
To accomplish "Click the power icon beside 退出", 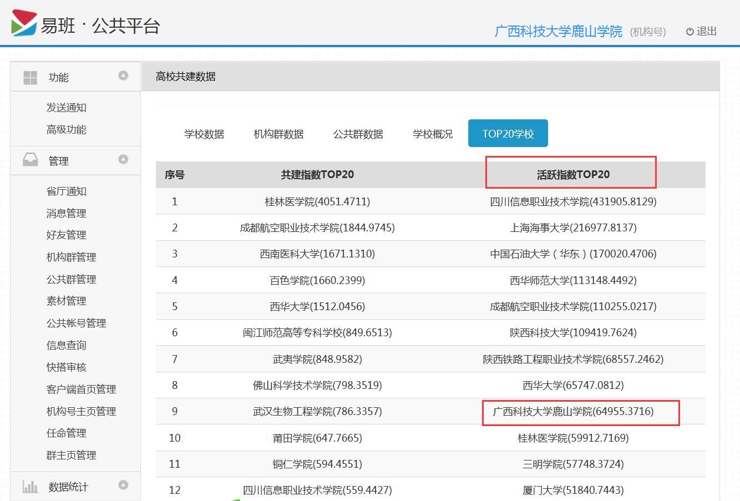I will click(x=690, y=32).
